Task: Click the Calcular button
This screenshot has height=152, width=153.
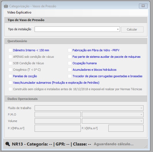Action: 132,29
